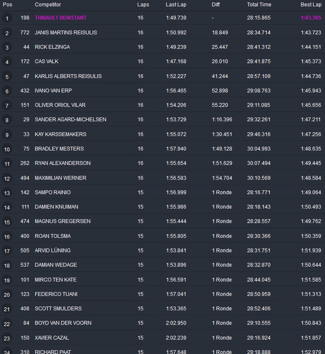Sort by the Total Time column header
Viewport: 325px width, 354px height.
(x=259, y=5)
